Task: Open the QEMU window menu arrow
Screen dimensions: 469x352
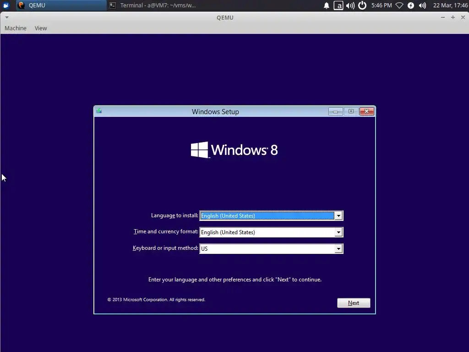Action: coord(6,17)
